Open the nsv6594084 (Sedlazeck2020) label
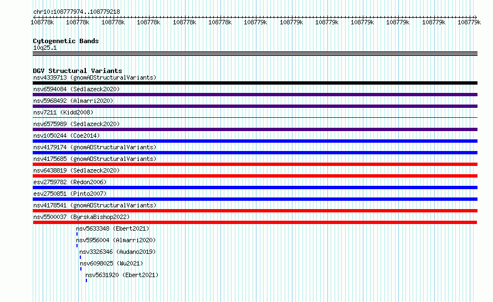 (x=76, y=89)
